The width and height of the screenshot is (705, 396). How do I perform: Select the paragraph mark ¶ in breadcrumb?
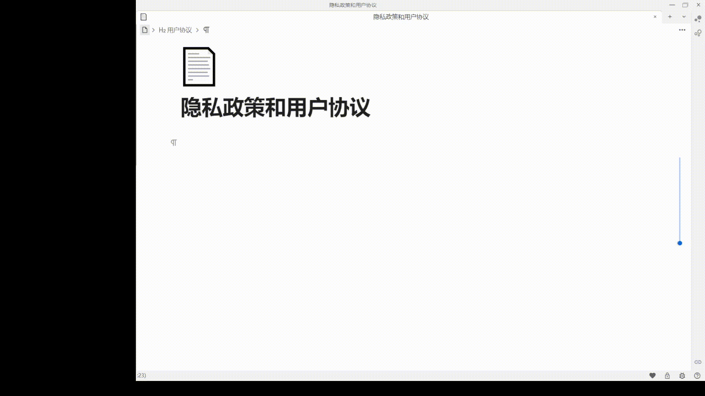coord(206,30)
